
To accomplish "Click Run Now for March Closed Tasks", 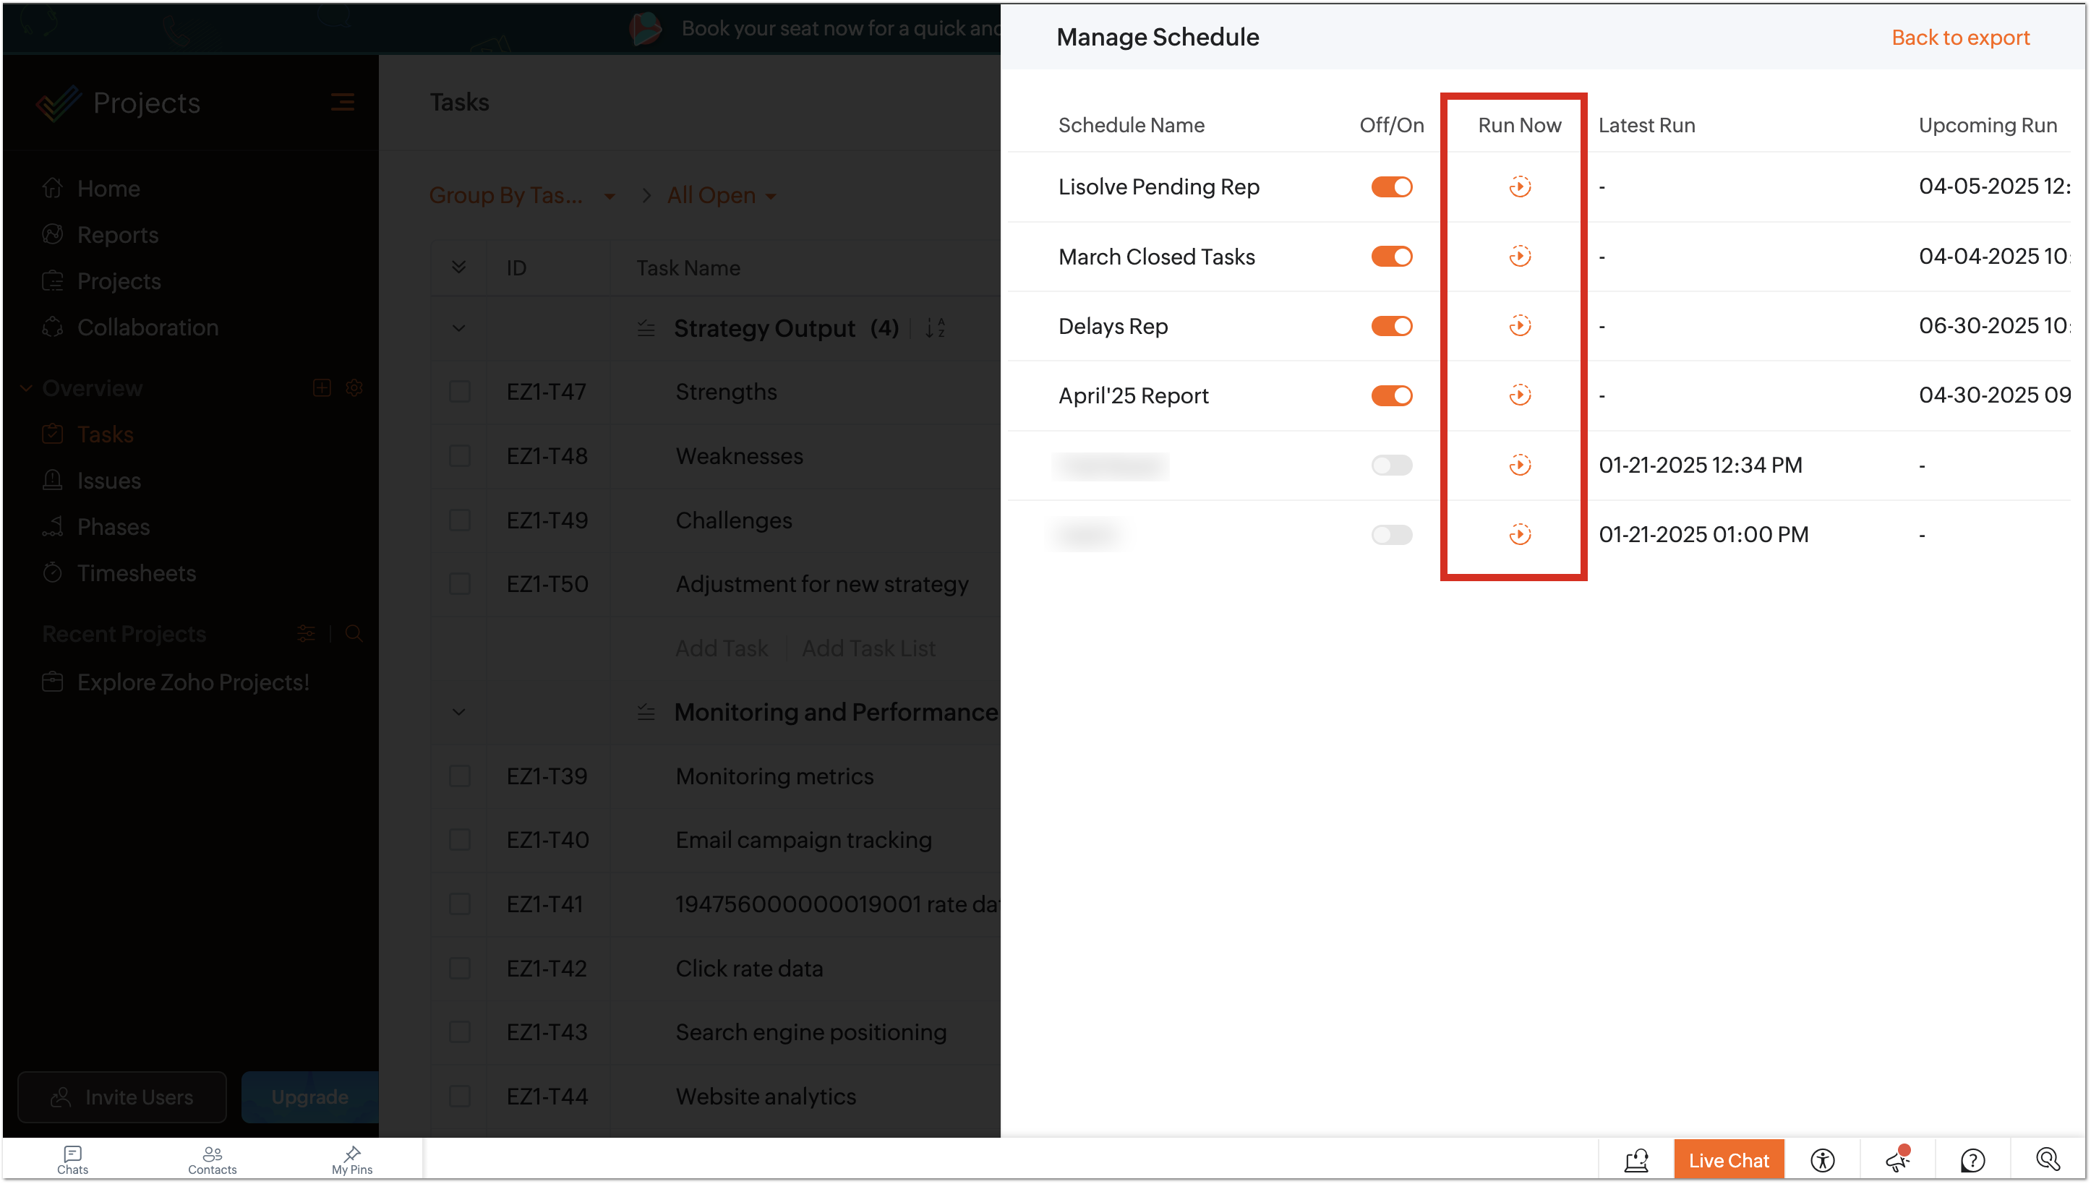I will (1519, 256).
